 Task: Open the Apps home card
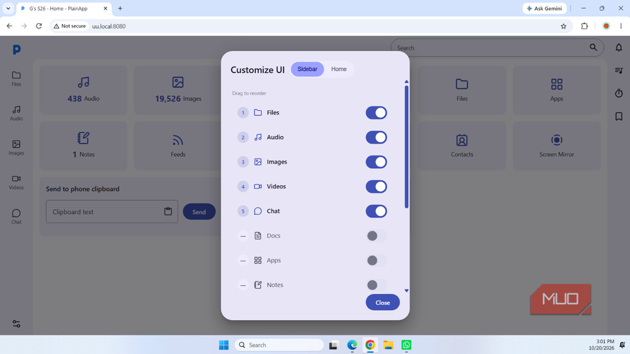click(x=556, y=90)
